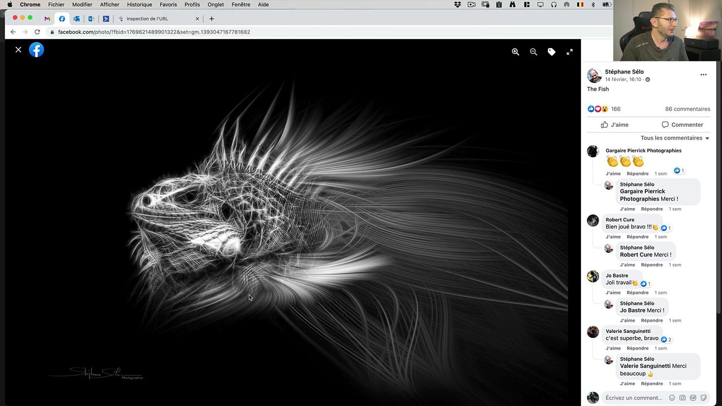Click the Écrivez un commentaire field

click(x=634, y=398)
